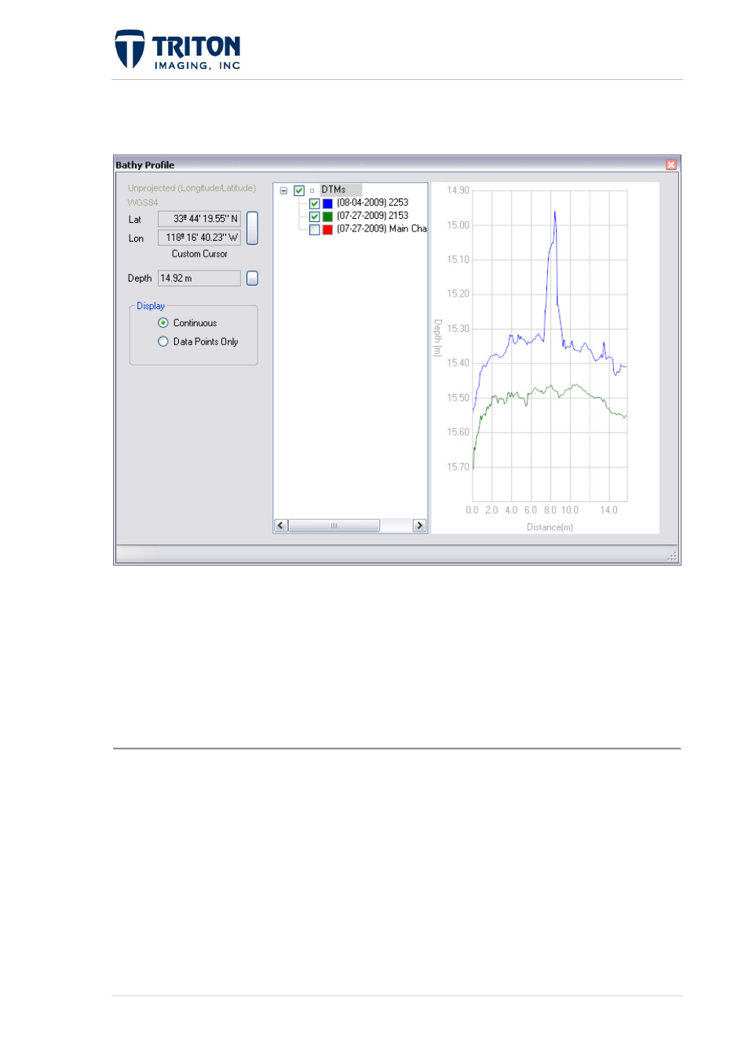This screenshot has width=749, height=1059.
Task: Click the WGS84 datum label
Action: (143, 202)
